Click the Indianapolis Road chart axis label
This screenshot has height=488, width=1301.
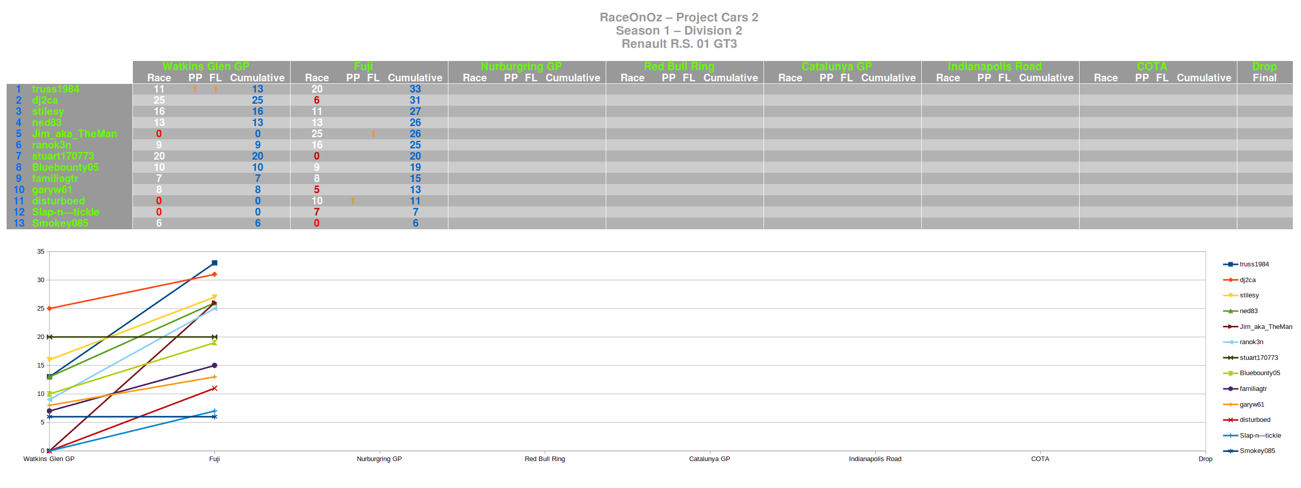tap(875, 459)
